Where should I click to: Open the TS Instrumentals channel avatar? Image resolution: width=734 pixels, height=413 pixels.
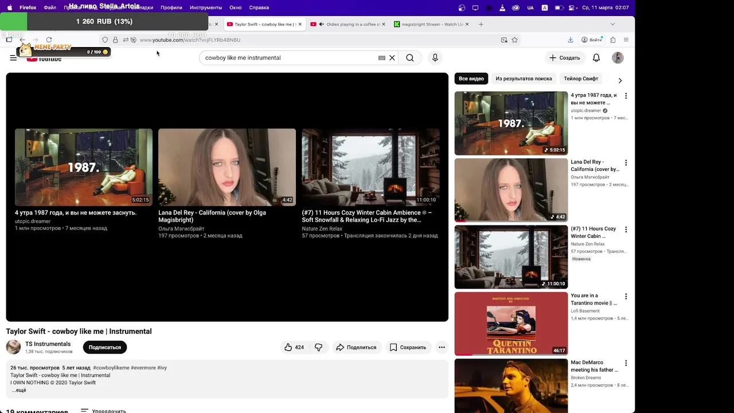coord(13,347)
